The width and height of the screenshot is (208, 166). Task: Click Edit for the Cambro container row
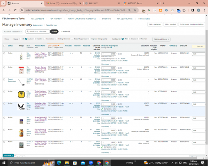tap(198, 68)
